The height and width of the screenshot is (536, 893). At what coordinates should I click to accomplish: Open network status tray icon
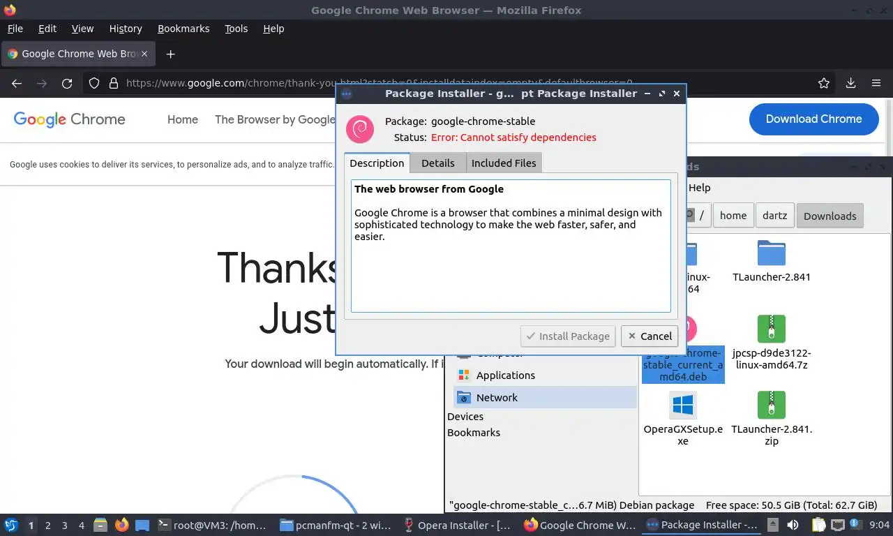click(x=837, y=525)
